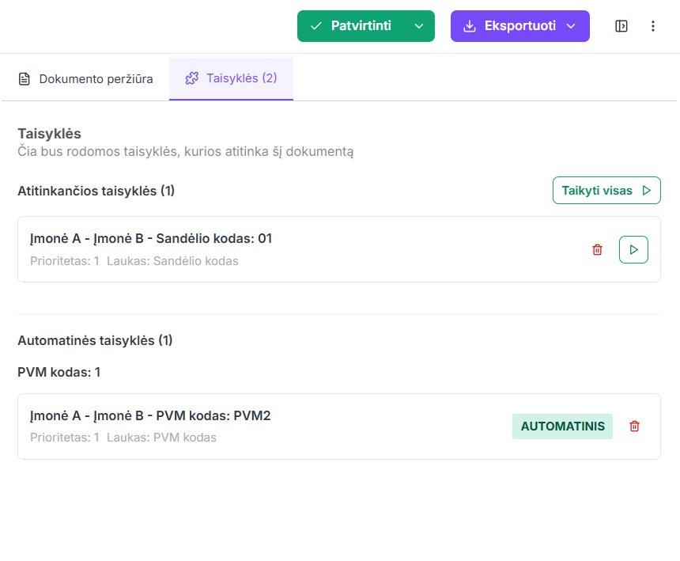Expand the Patvirtinti dropdown chevron

(x=419, y=26)
